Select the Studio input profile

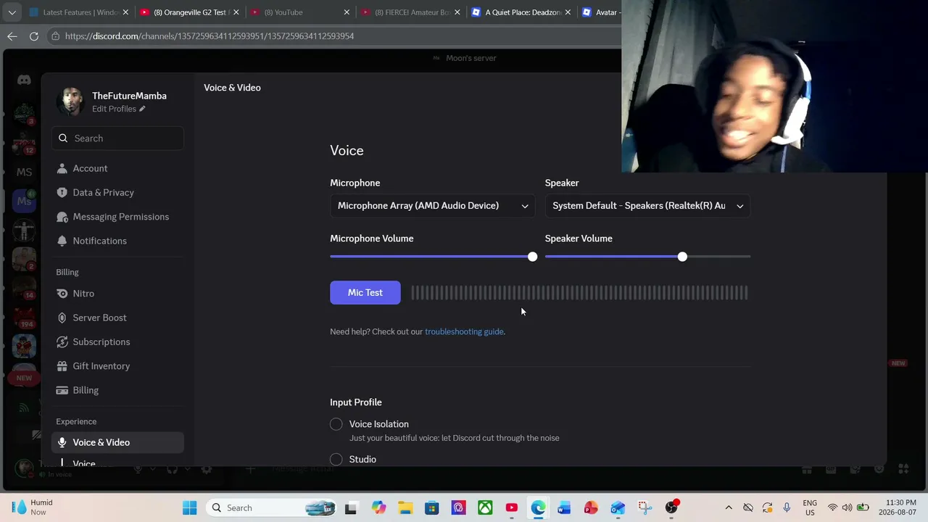click(336, 460)
